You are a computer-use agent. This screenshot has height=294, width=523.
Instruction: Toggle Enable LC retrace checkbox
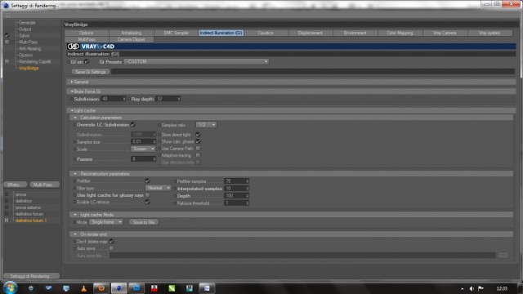coord(147,202)
